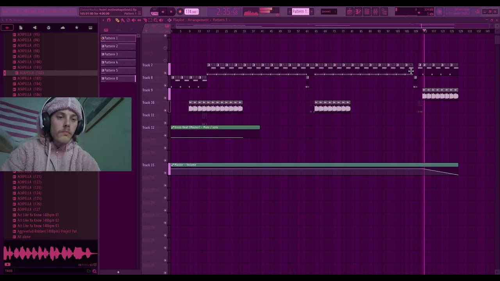Open the browser starred favorites tab
500x281 pixels.
coord(77,28)
